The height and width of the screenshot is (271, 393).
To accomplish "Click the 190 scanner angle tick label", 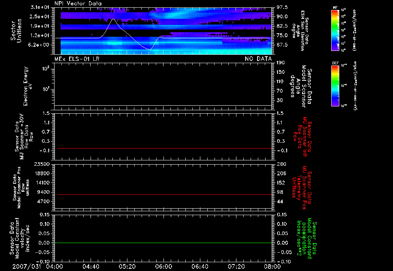I will (281, 63).
